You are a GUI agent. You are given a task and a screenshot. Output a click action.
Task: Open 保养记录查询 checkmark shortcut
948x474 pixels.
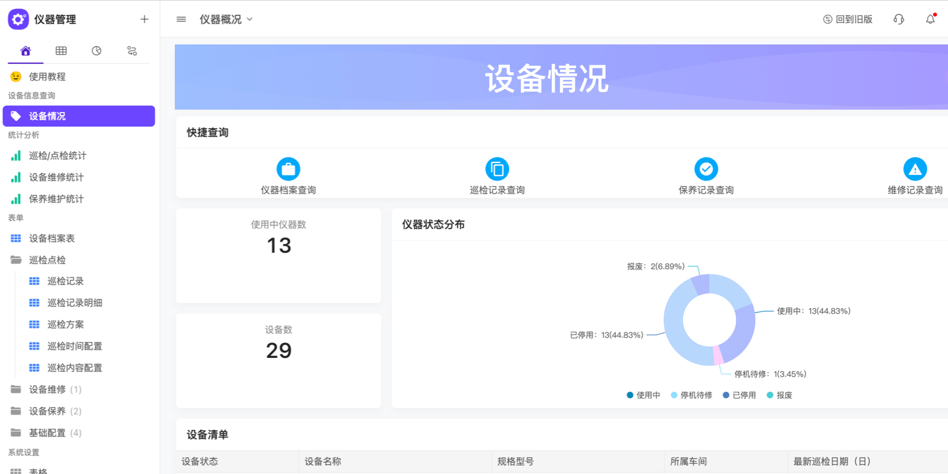tap(706, 169)
